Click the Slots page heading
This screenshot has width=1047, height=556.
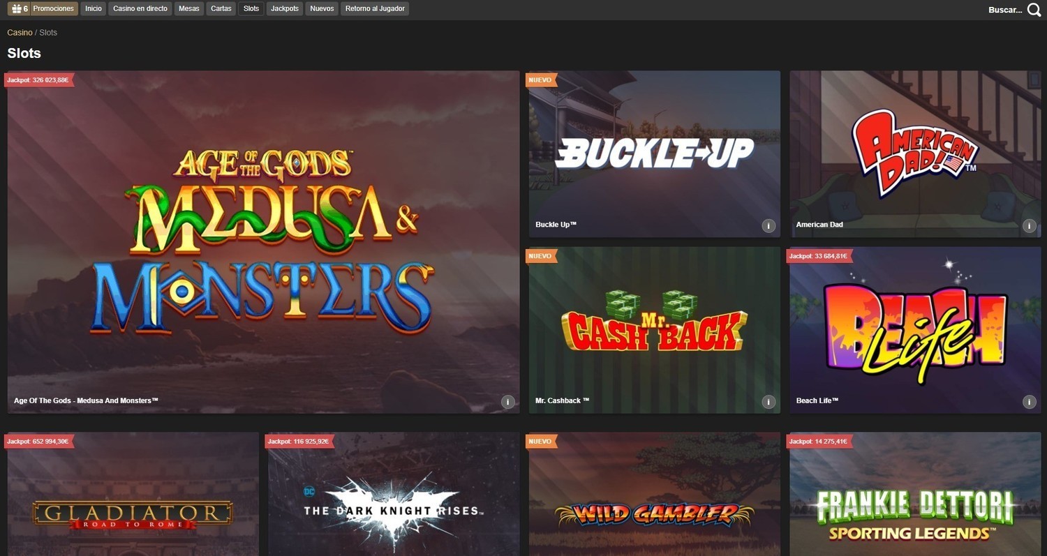[x=24, y=53]
